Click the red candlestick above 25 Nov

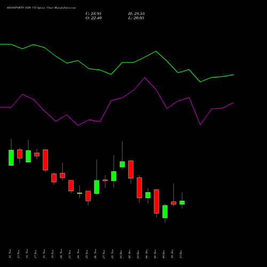88,196
